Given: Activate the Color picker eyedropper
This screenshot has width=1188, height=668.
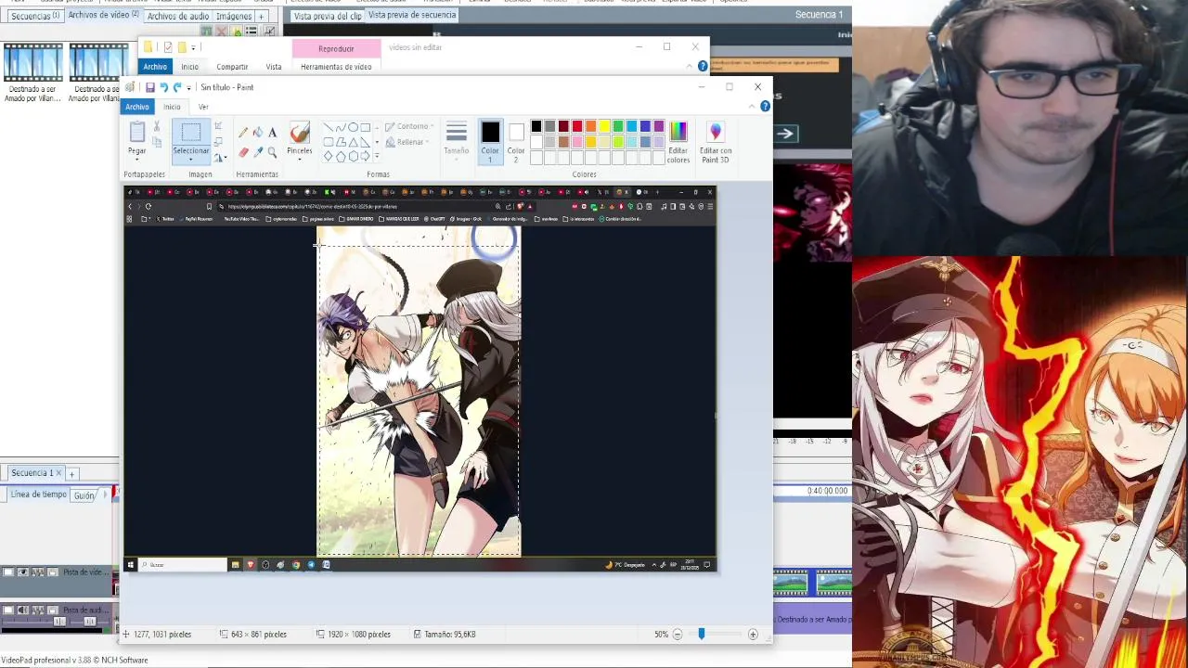Looking at the screenshot, I should [x=258, y=152].
